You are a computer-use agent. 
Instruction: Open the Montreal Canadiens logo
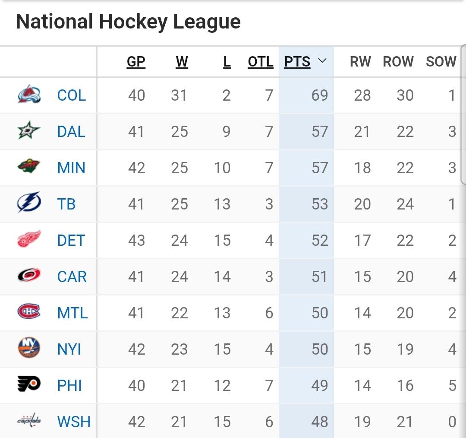coord(29,312)
